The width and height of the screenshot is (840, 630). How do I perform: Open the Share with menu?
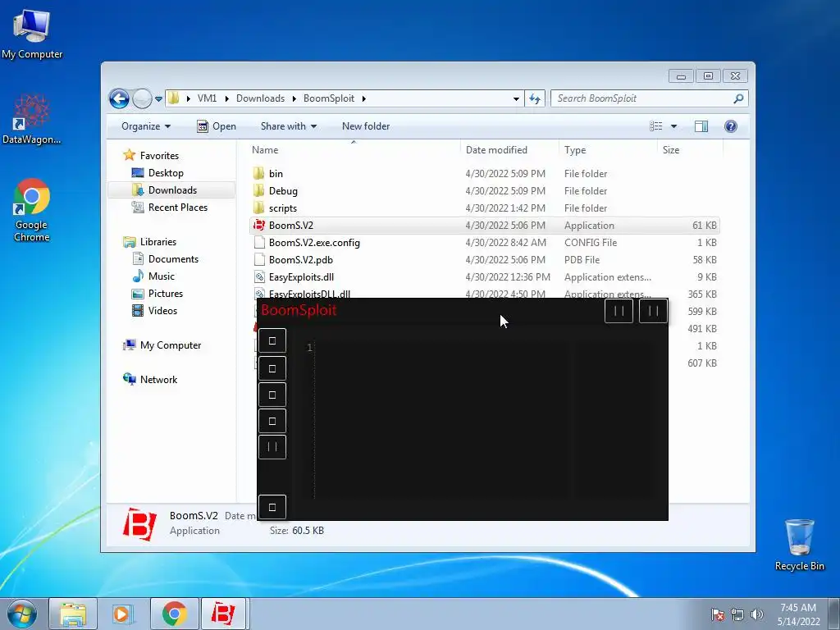click(x=288, y=126)
